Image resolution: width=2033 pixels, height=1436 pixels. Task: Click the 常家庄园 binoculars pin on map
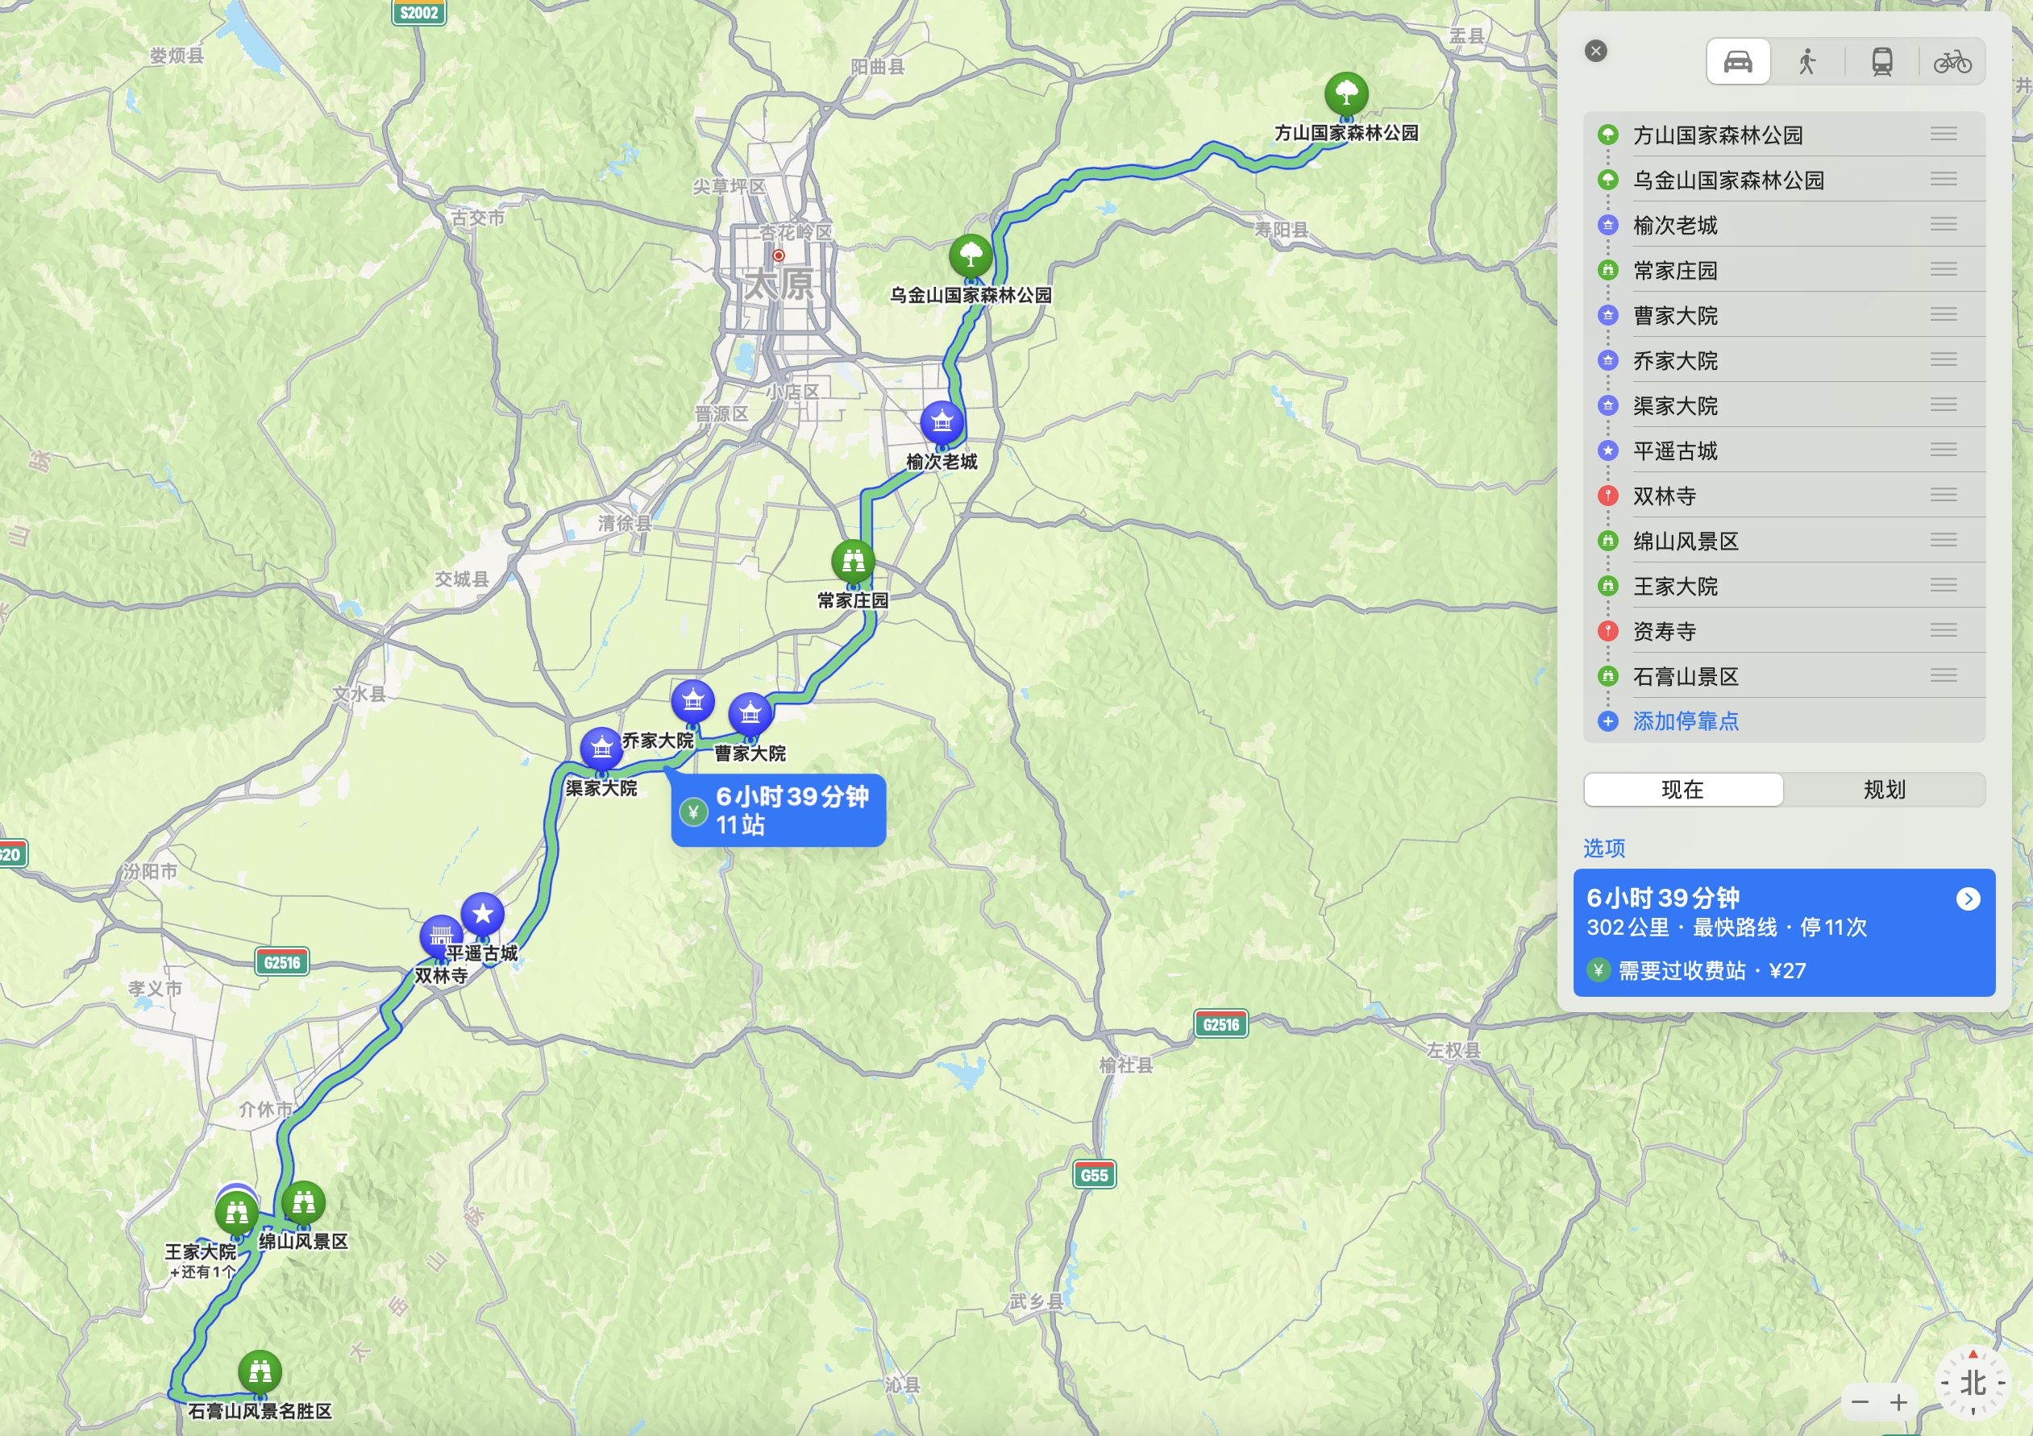pos(853,562)
